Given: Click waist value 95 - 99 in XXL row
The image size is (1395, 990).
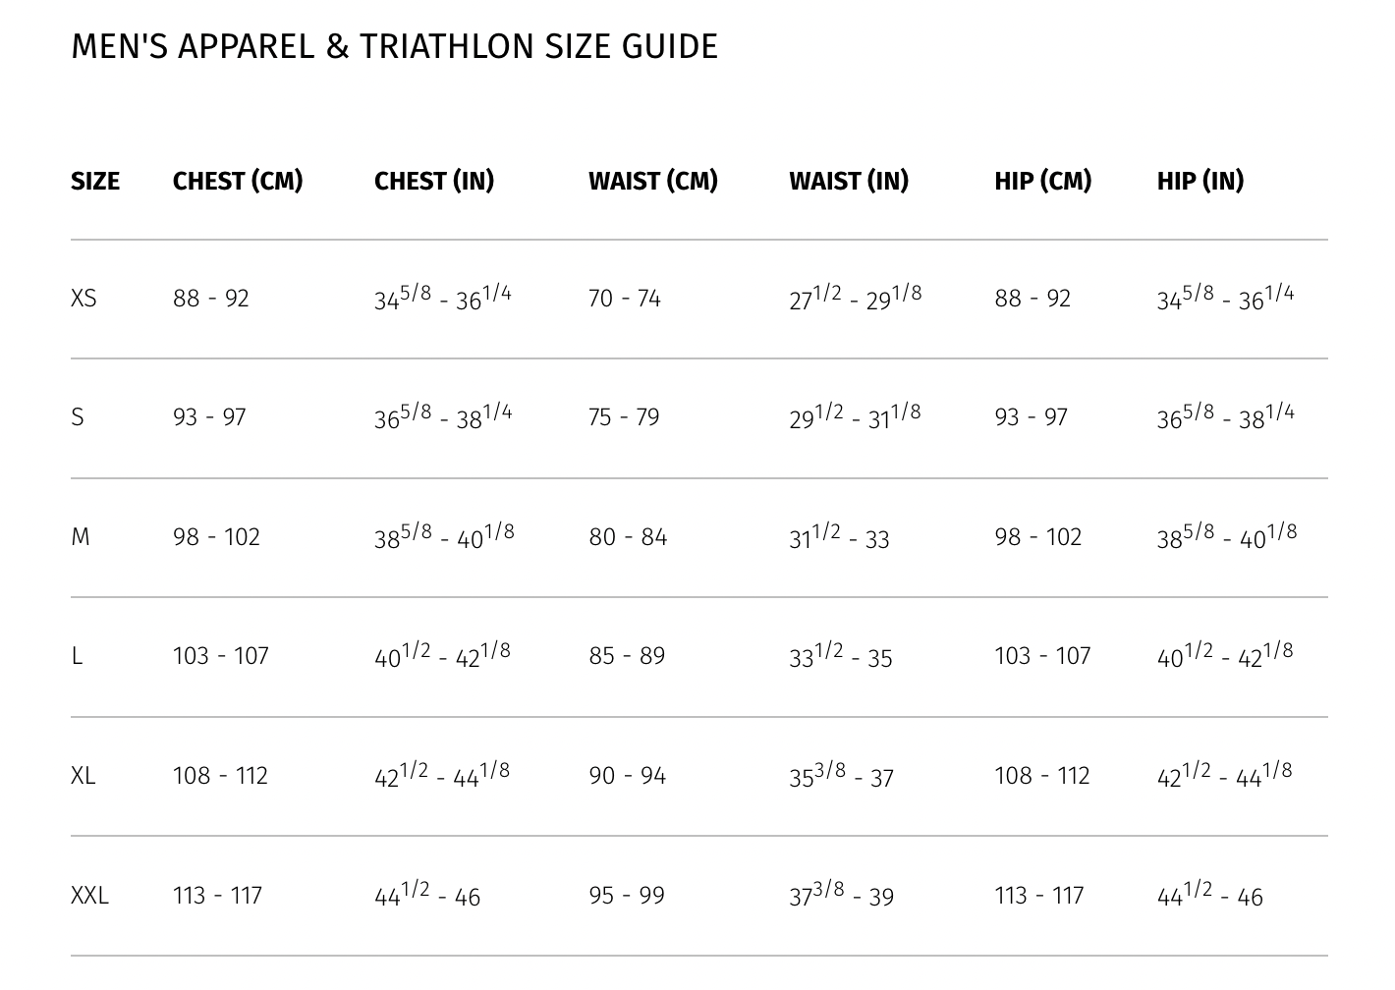Looking at the screenshot, I should (x=627, y=896).
